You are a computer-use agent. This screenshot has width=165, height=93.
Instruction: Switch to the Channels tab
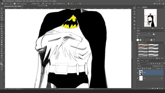coord(142,61)
